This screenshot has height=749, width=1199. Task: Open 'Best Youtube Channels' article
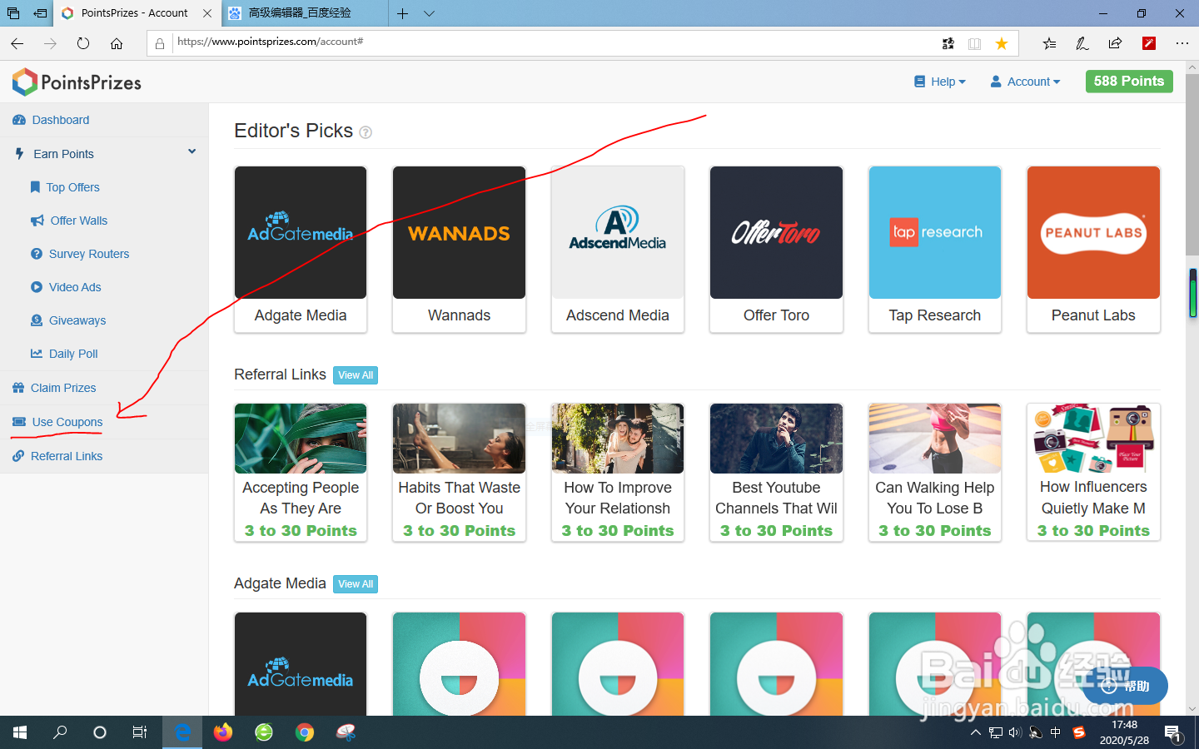point(776,473)
